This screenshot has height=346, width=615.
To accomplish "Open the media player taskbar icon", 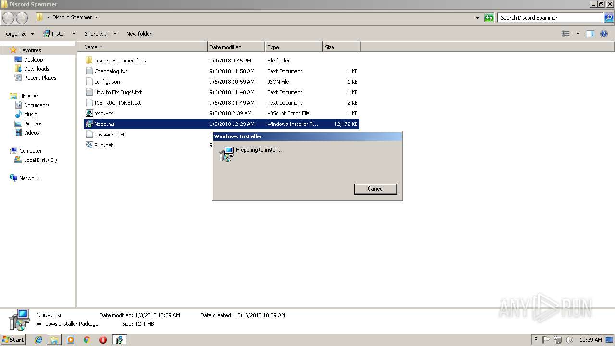I will 71,340.
